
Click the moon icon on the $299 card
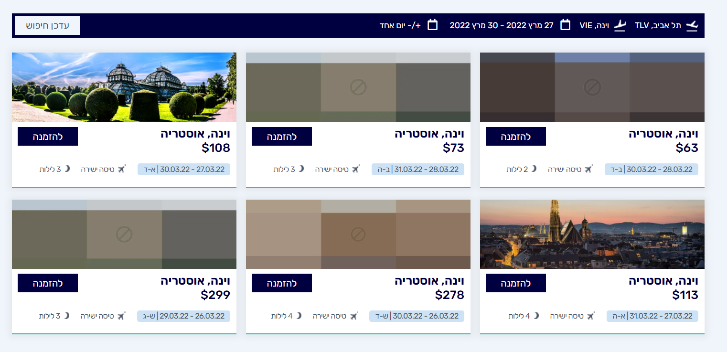(66, 316)
